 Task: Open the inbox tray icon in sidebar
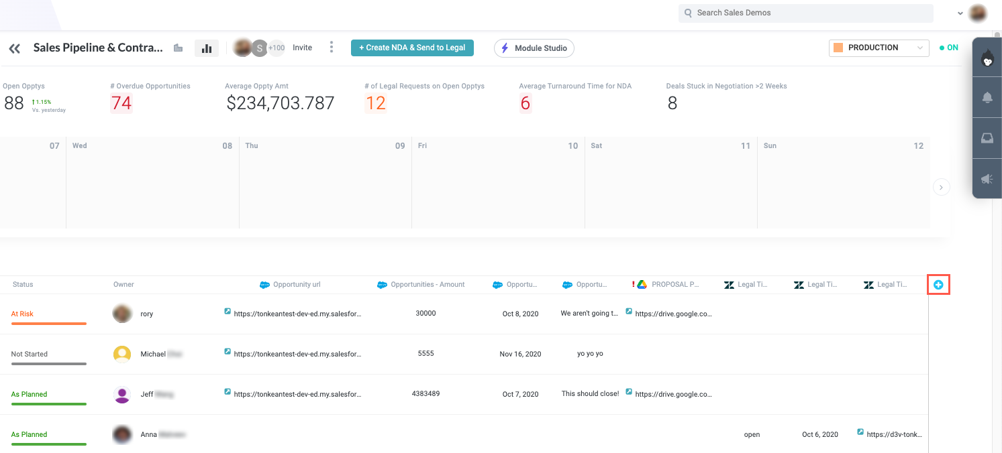point(987,139)
